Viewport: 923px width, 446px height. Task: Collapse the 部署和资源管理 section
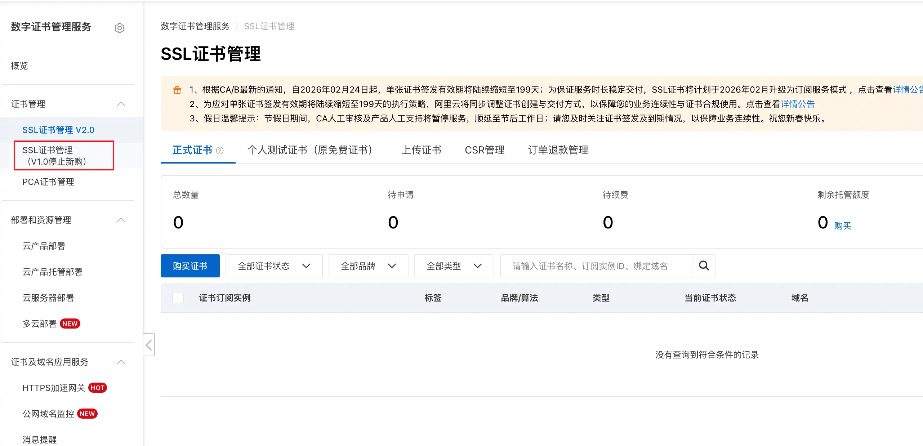coord(121,220)
